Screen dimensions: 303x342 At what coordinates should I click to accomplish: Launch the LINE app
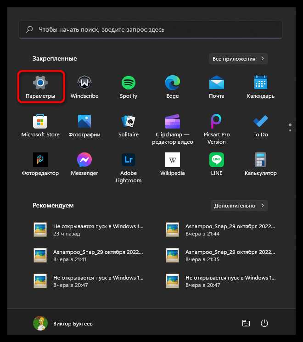point(217,164)
